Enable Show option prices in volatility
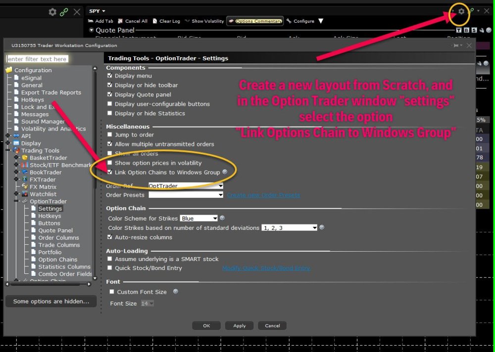The width and height of the screenshot is (495, 352). (110, 163)
